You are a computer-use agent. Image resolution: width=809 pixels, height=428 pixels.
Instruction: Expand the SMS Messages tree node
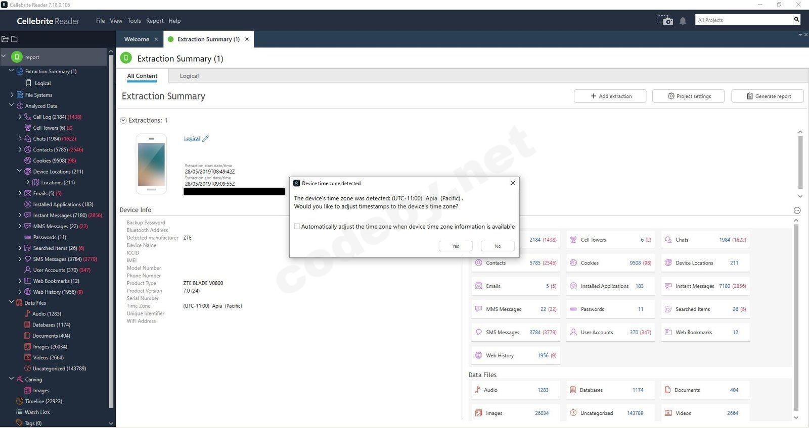coord(20,259)
